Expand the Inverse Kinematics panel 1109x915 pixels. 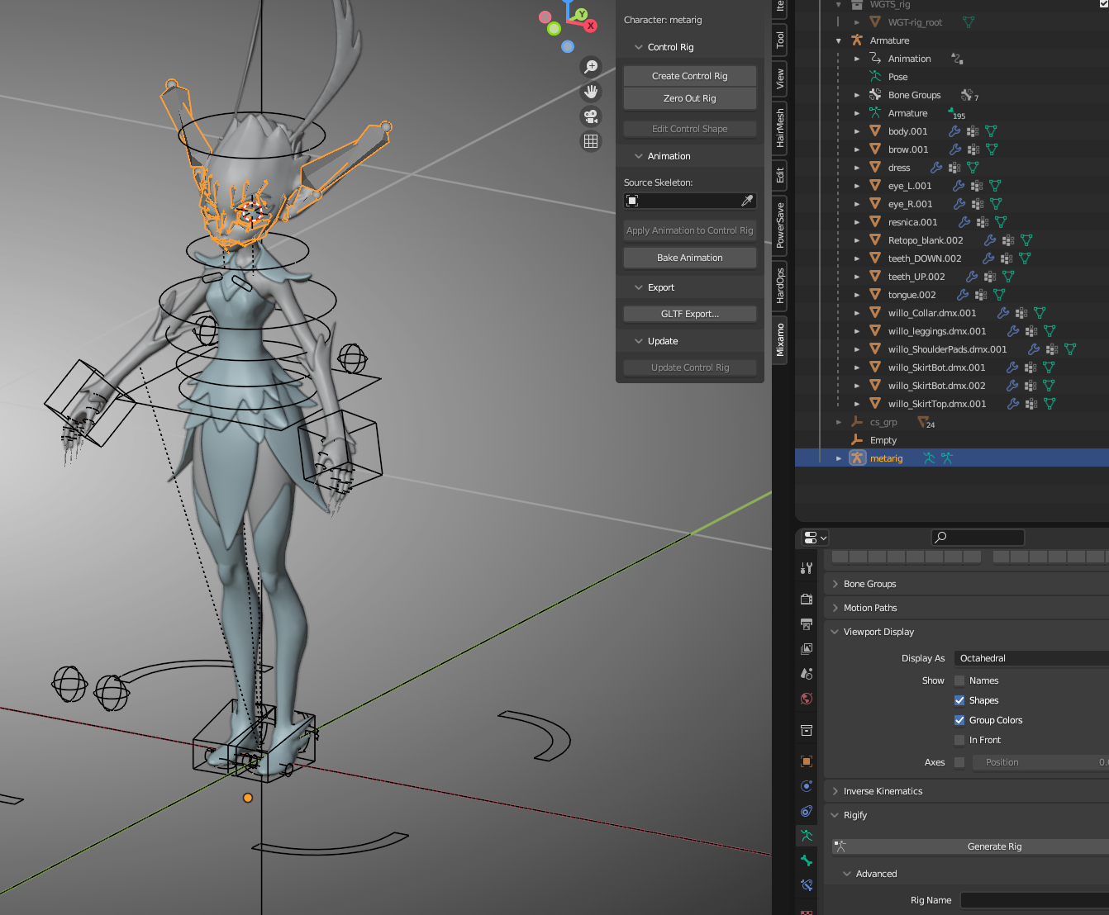(x=883, y=791)
